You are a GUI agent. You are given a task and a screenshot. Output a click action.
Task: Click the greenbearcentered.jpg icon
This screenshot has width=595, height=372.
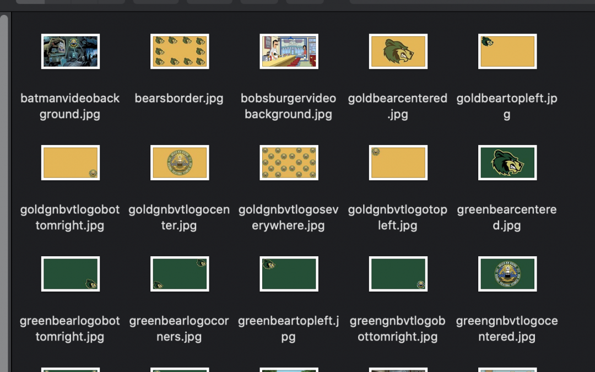[x=508, y=163]
